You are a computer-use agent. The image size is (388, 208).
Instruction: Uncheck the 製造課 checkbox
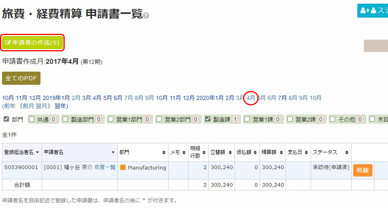click(x=208, y=119)
